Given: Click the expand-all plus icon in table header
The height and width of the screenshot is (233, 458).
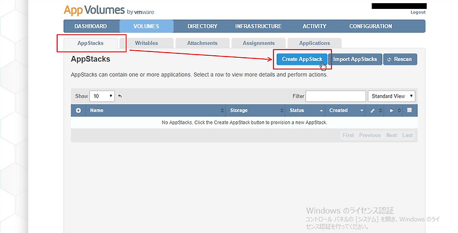Looking at the screenshot, I should pos(78,110).
